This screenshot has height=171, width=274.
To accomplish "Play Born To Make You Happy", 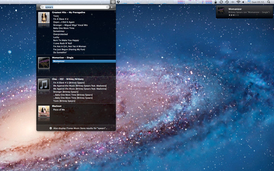I will [66, 40].
